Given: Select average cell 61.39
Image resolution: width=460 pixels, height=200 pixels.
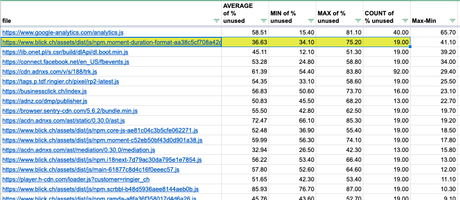Looking at the screenshot, I should (x=245, y=72).
